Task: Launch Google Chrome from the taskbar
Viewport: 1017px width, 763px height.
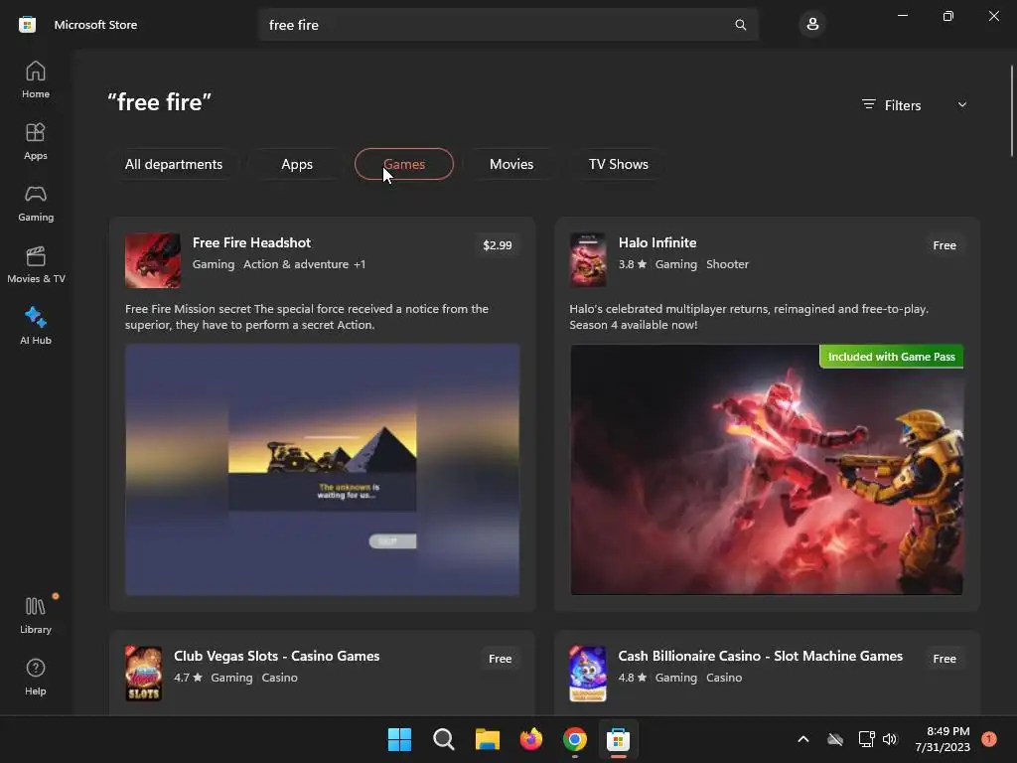Action: [x=575, y=739]
